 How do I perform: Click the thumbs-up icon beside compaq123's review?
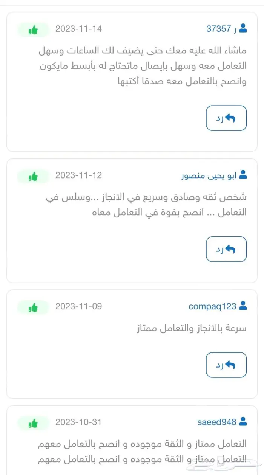(32, 307)
